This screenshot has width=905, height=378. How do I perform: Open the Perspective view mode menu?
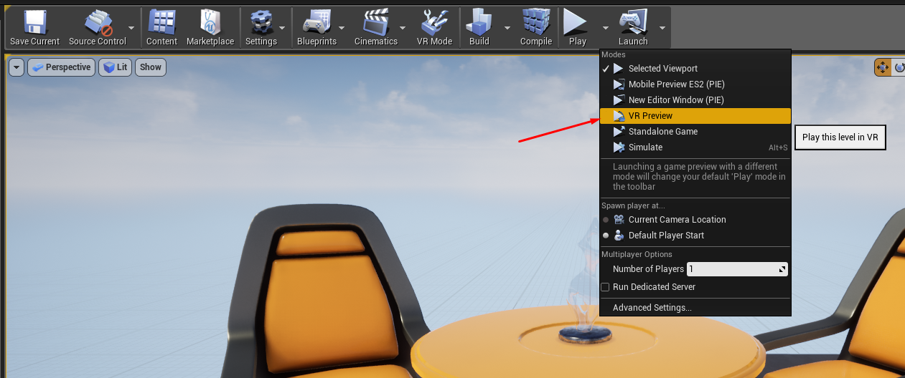pyautogui.click(x=61, y=67)
